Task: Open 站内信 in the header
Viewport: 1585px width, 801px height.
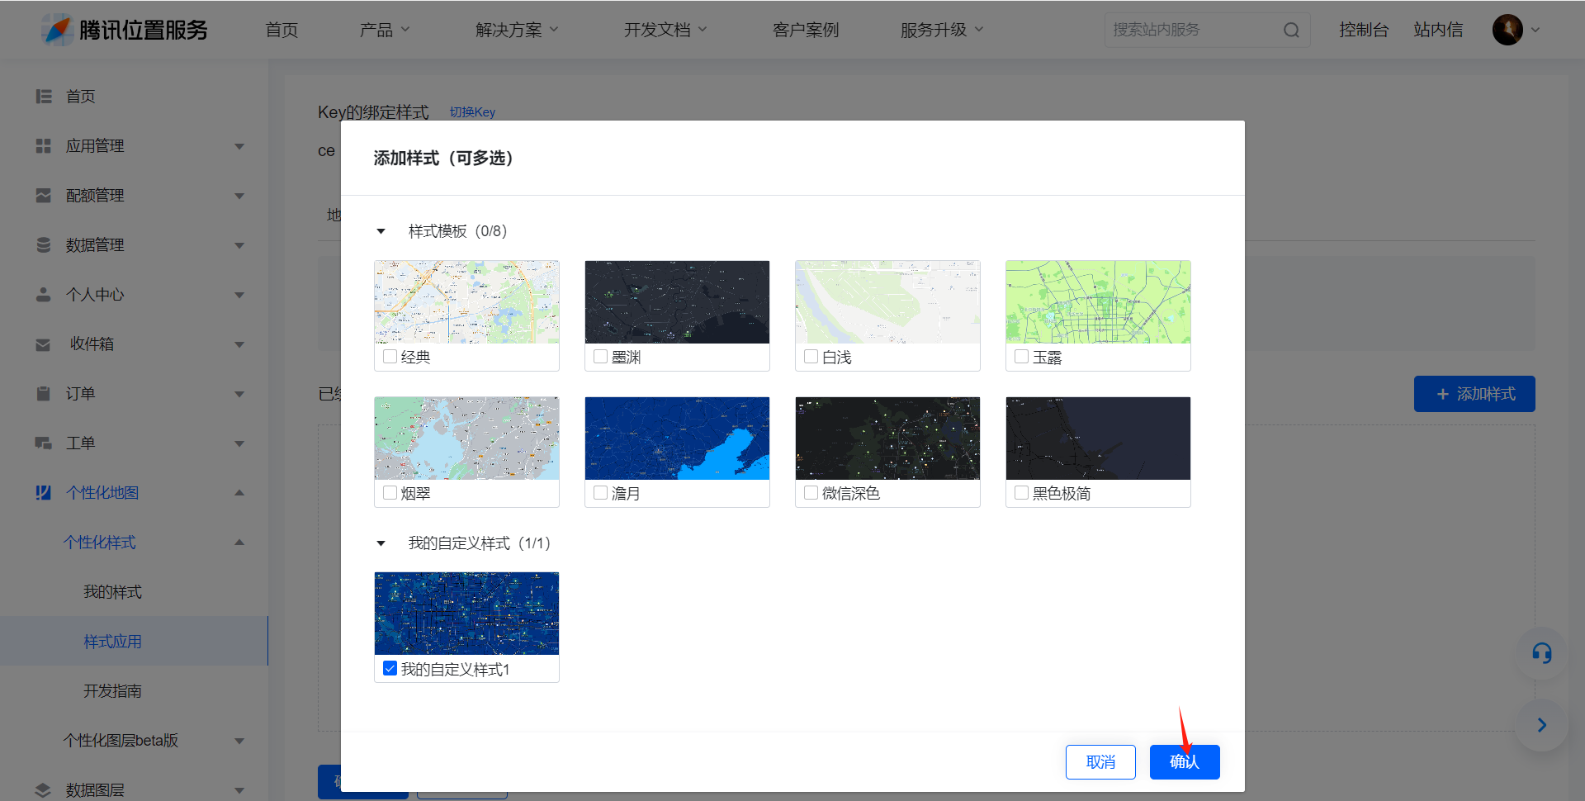Action: pyautogui.click(x=1438, y=30)
